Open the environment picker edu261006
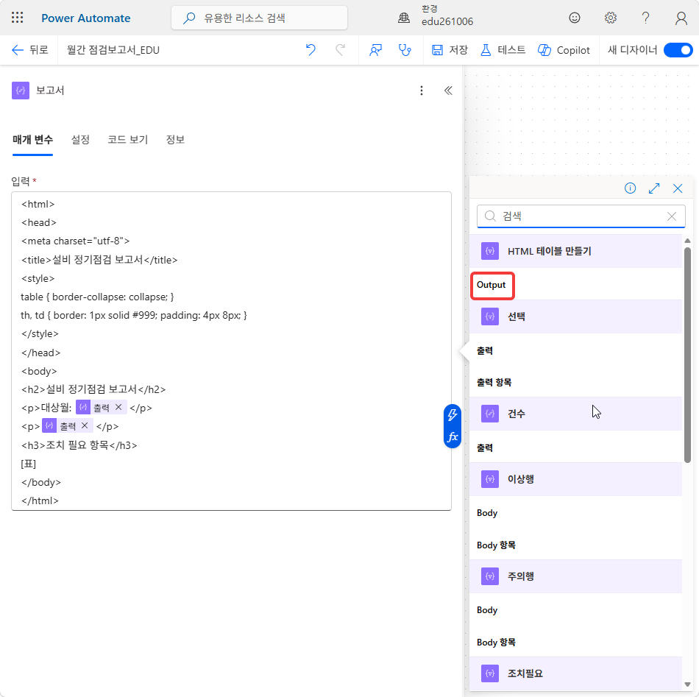 [435, 15]
